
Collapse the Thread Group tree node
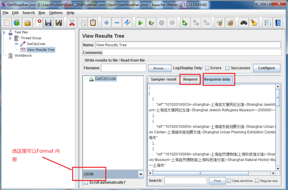pyautogui.click(x=10, y=38)
